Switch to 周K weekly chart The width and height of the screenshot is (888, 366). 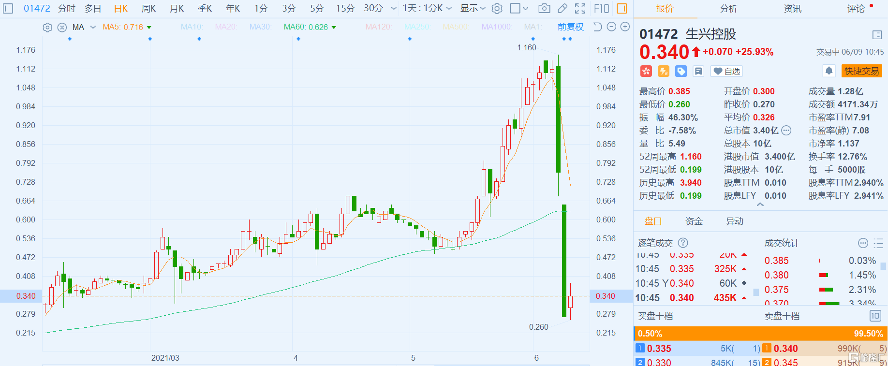[148, 8]
